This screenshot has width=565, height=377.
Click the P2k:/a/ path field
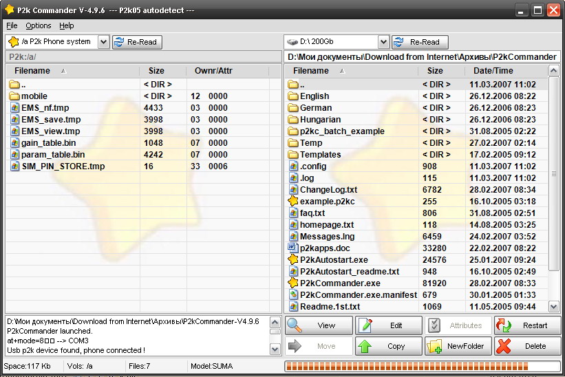(x=143, y=57)
